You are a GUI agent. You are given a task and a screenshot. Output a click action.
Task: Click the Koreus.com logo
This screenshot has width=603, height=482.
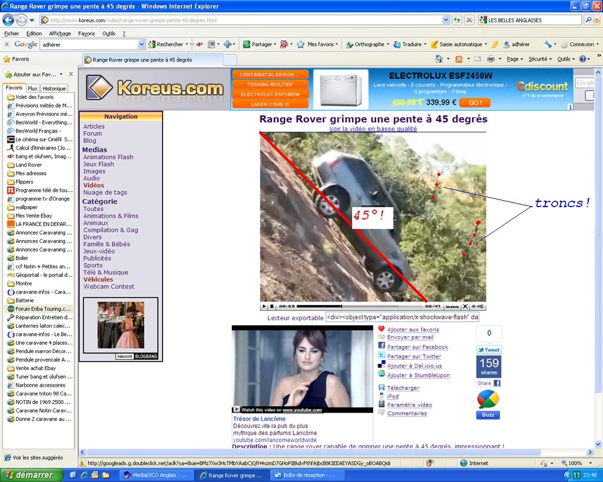(155, 88)
